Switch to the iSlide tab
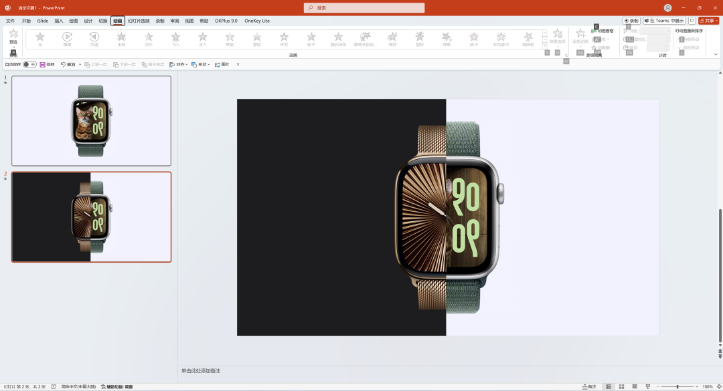 tap(42, 21)
